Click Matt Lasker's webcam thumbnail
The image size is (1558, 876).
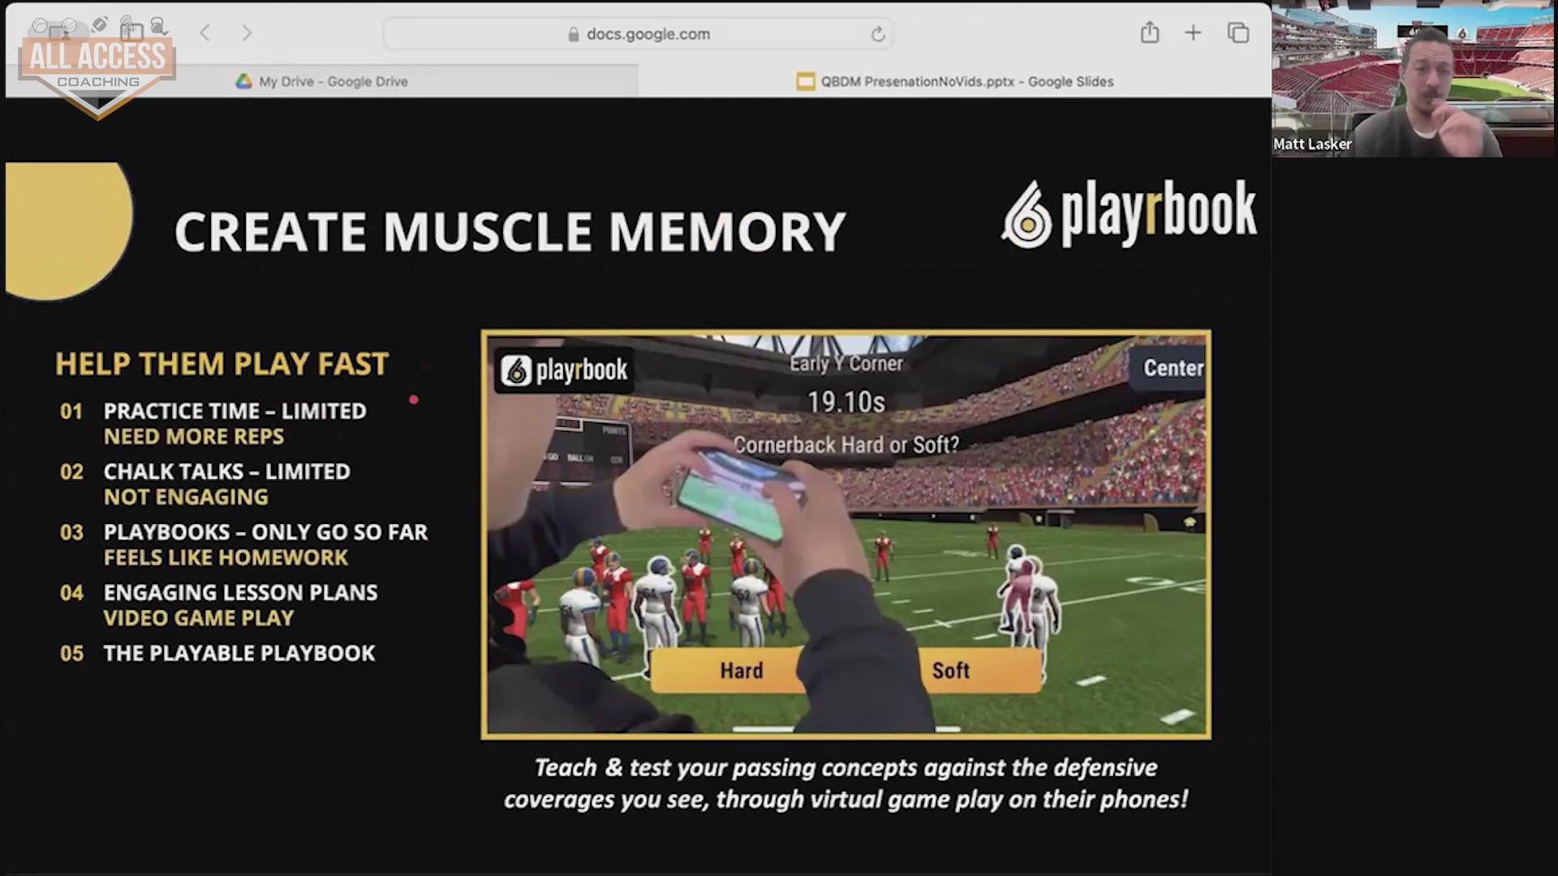tap(1413, 79)
